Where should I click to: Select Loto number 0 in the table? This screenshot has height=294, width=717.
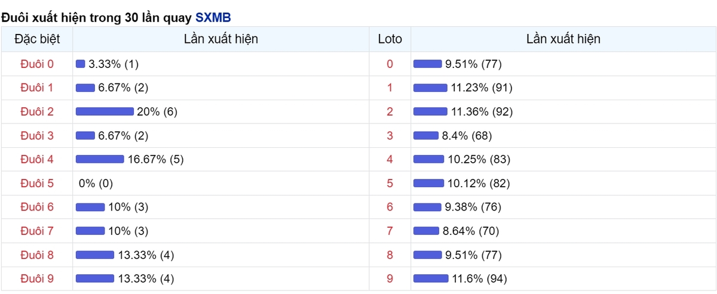point(390,64)
